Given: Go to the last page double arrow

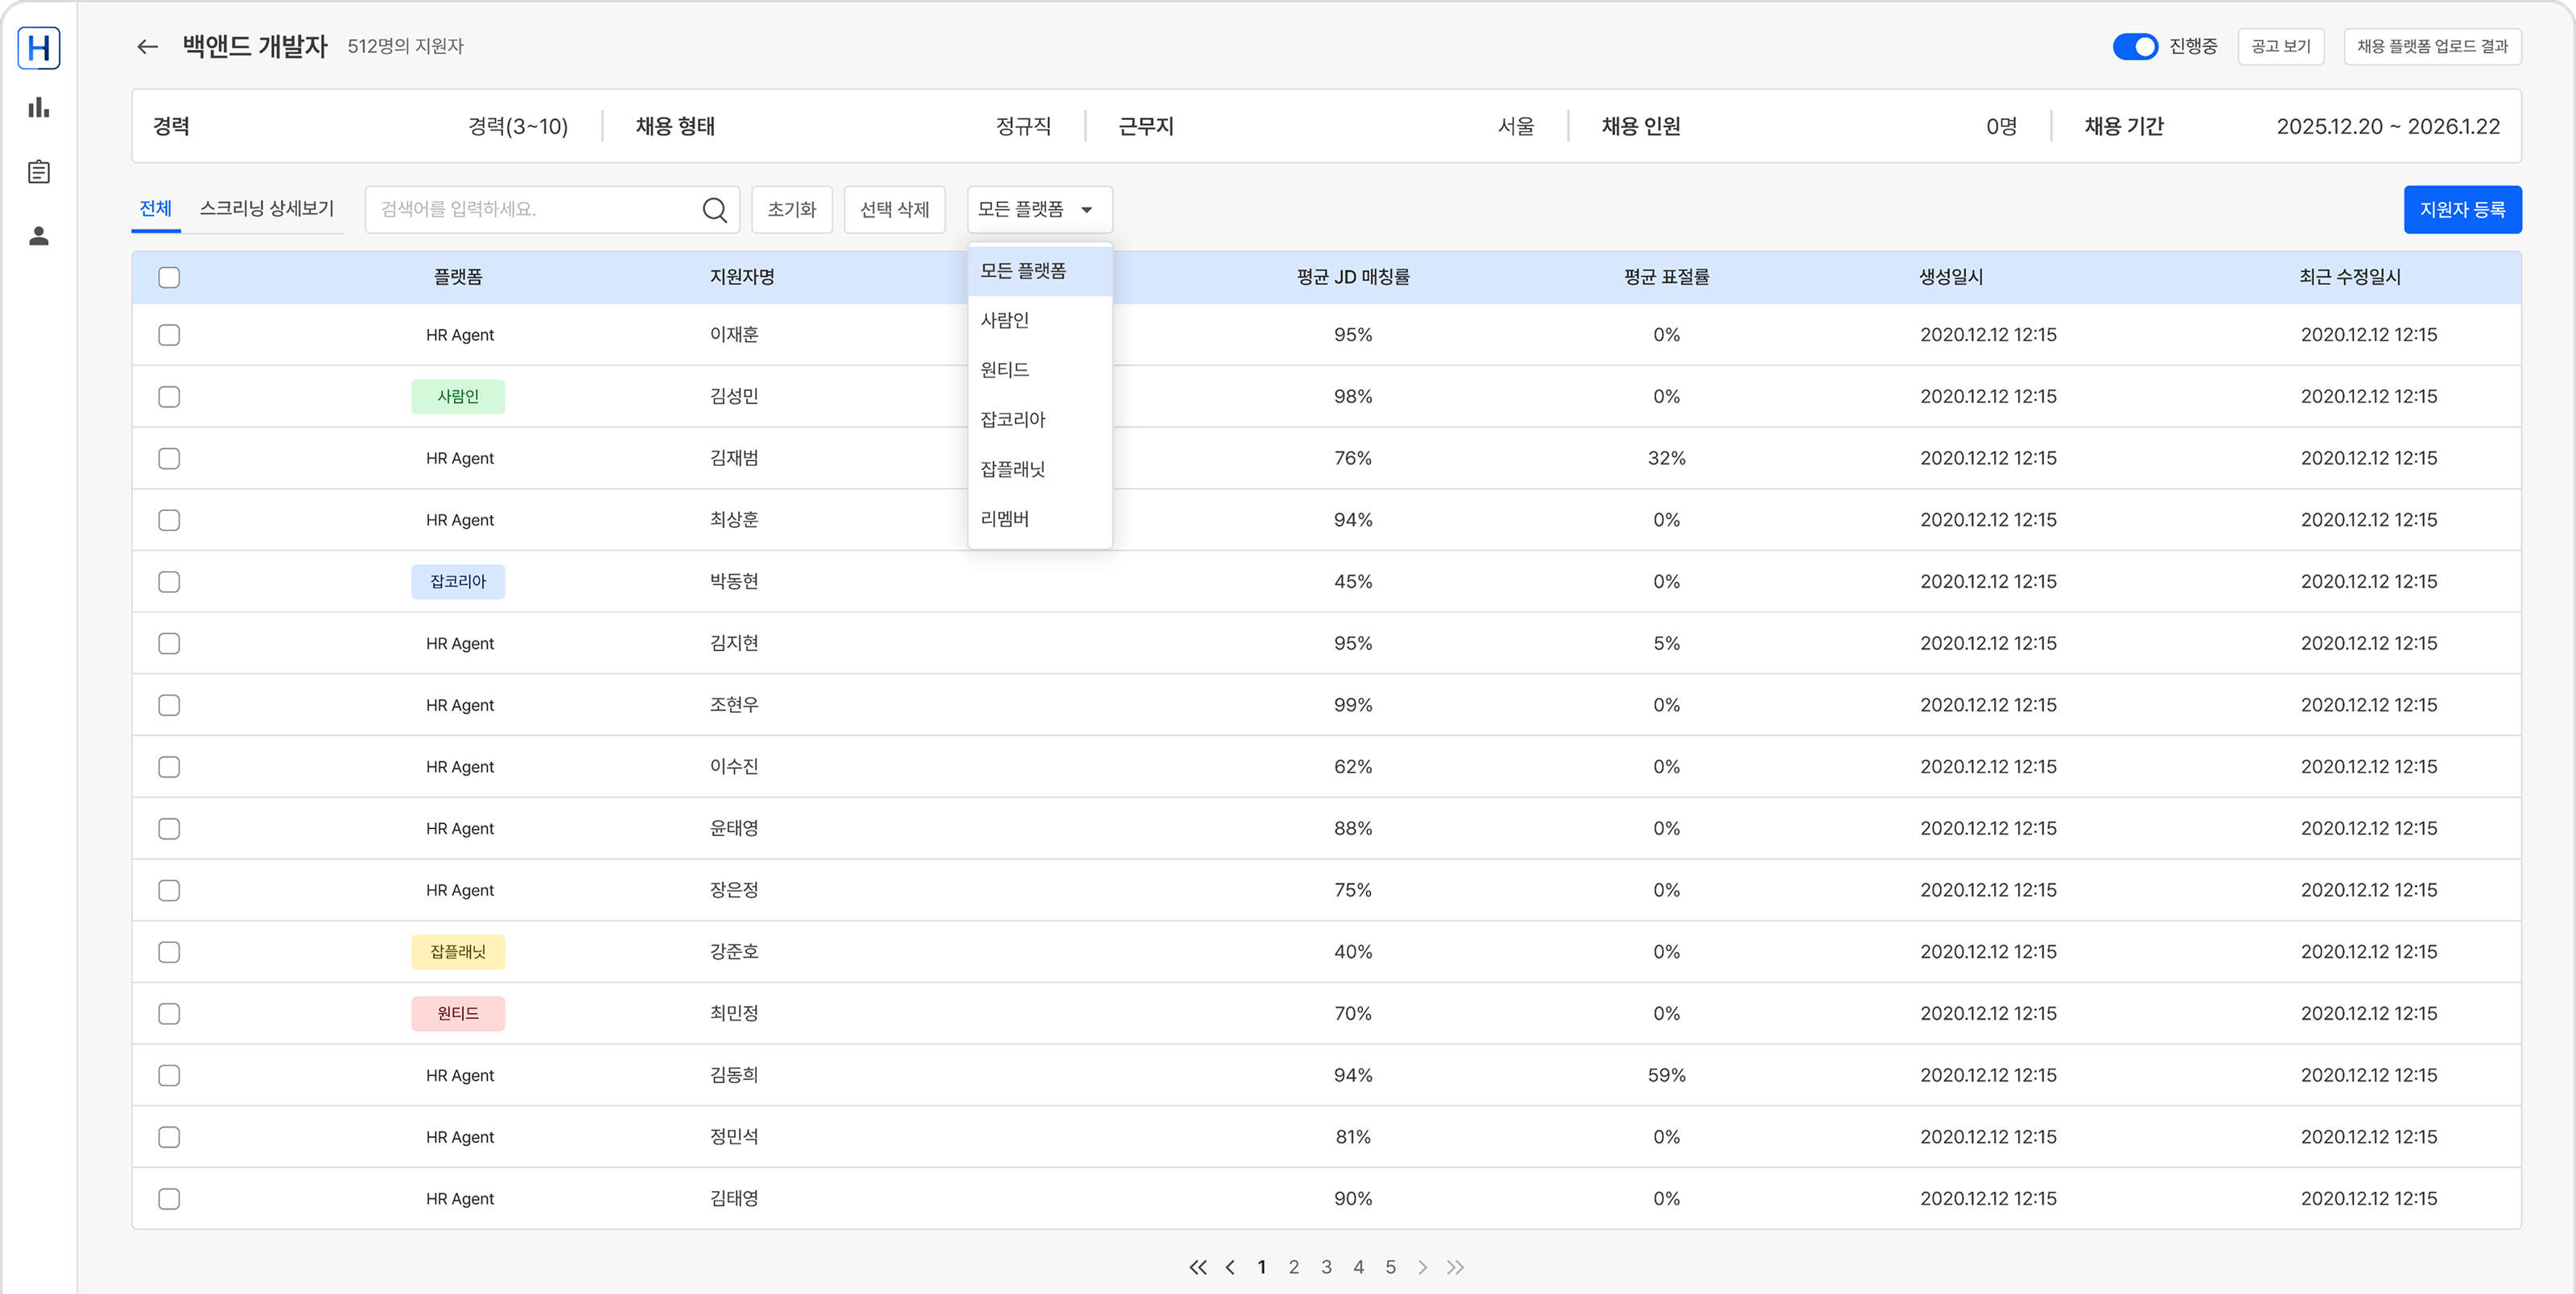Looking at the screenshot, I should coord(1455,1267).
